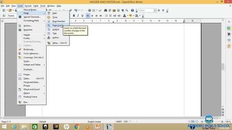
Task: Toggle Bold formatting
Action: 74,16
